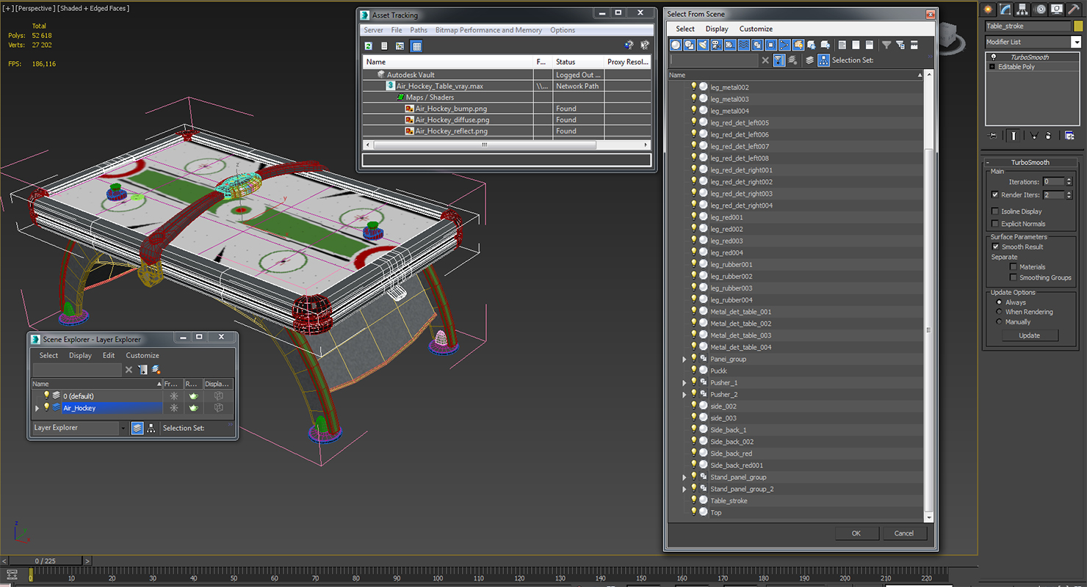Toggle Display Lights filter in Select From Scene
Image resolution: width=1087 pixels, height=587 pixels.
(x=703, y=45)
